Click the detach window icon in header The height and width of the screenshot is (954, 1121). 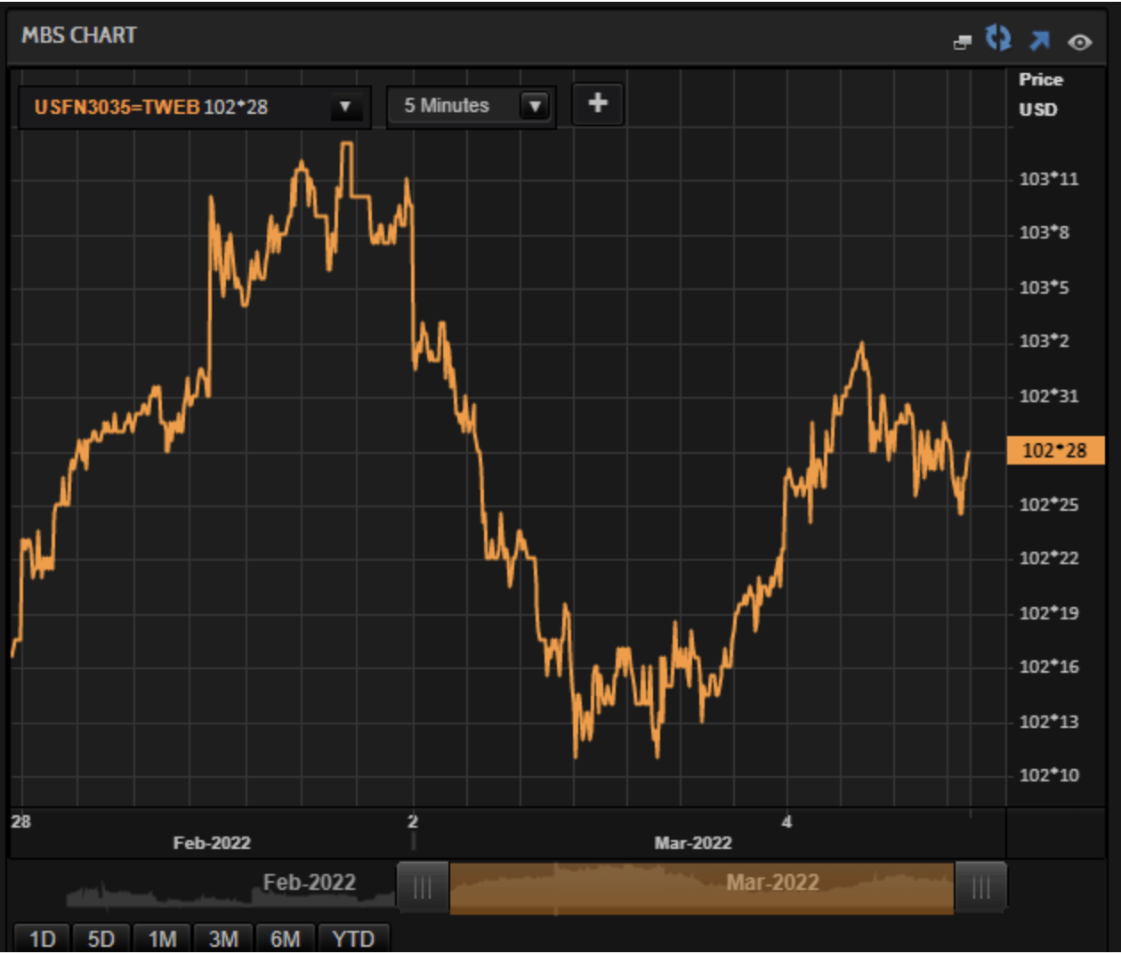(963, 42)
